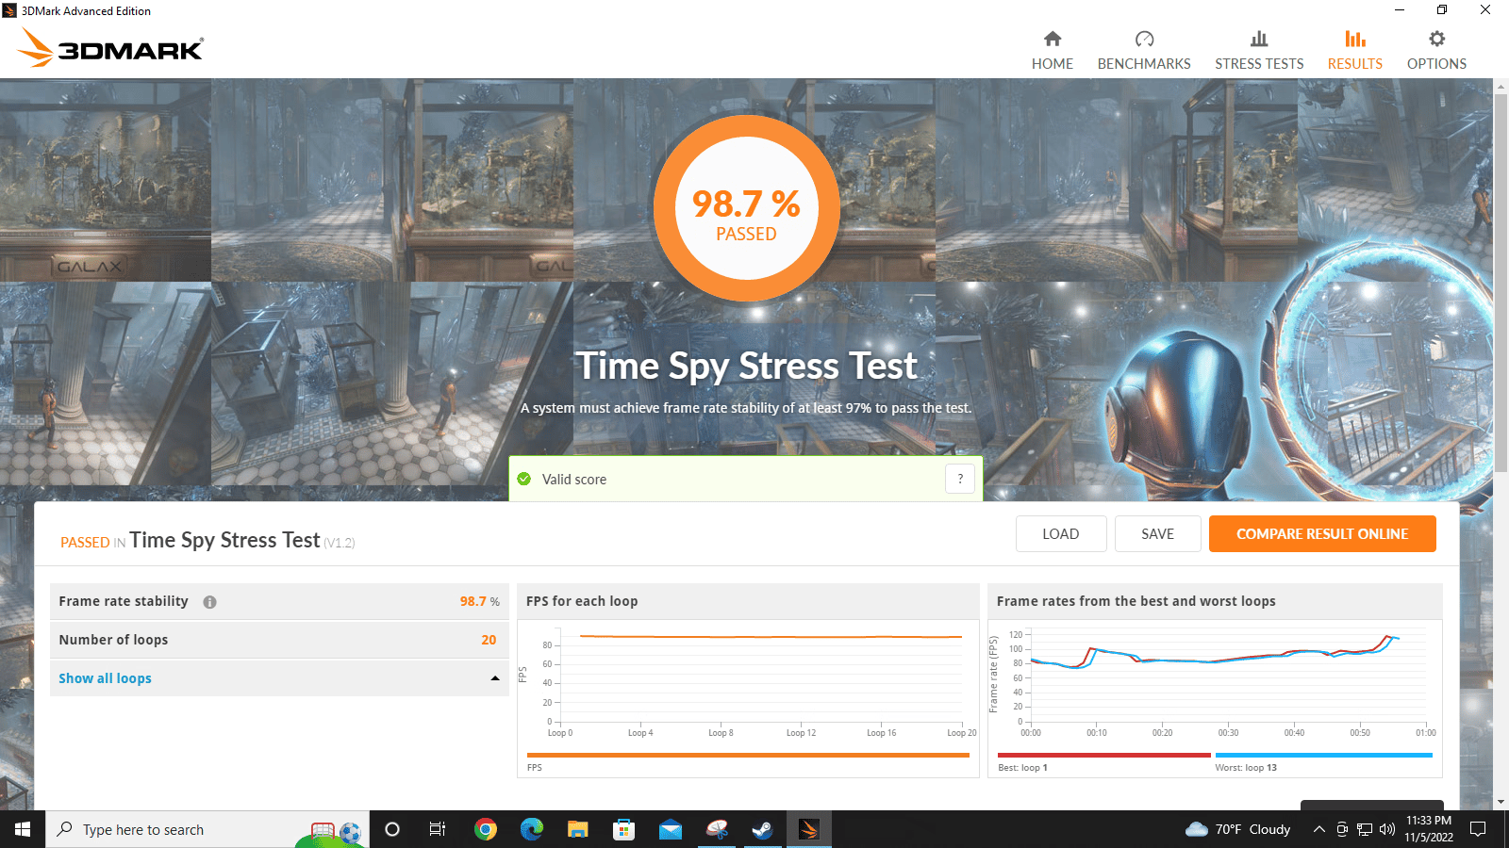Click the volume speaker tray icon
This screenshot has width=1509, height=848.
1386,829
